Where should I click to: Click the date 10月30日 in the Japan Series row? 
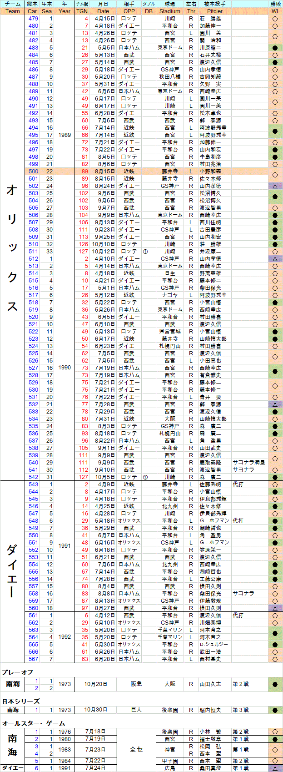point(96,710)
